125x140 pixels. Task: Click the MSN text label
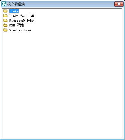(12, 25)
